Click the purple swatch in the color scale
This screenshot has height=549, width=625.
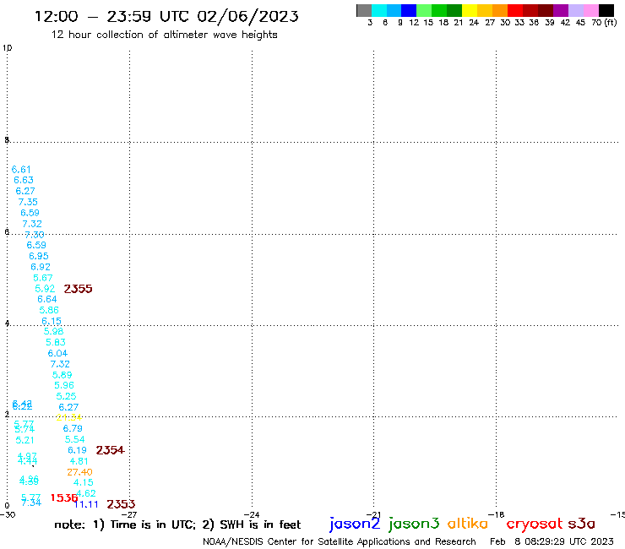point(561,10)
